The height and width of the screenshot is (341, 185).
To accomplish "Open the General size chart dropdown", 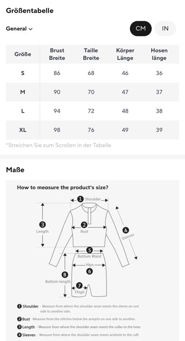I will pos(19,29).
